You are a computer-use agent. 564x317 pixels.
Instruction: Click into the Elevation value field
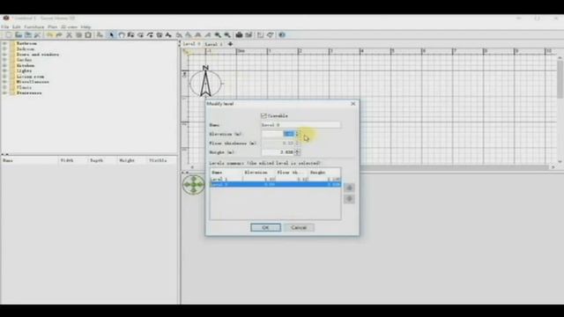(x=278, y=134)
